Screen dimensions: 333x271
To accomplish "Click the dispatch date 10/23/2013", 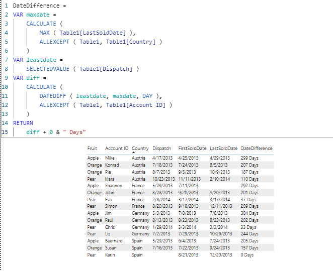I will pos(163,179).
